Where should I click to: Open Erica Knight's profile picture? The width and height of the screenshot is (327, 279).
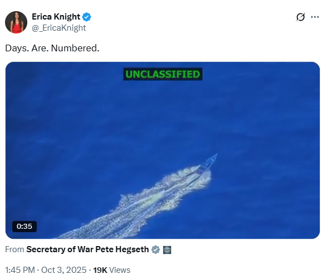click(16, 22)
